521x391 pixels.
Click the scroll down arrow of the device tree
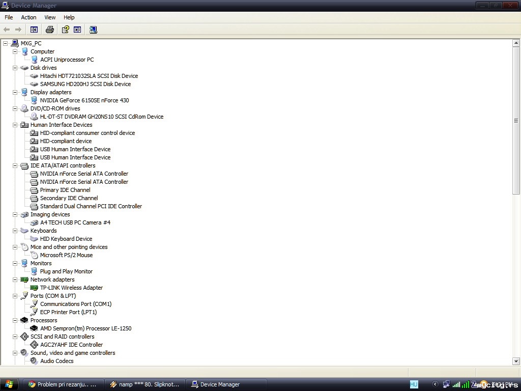click(x=516, y=361)
